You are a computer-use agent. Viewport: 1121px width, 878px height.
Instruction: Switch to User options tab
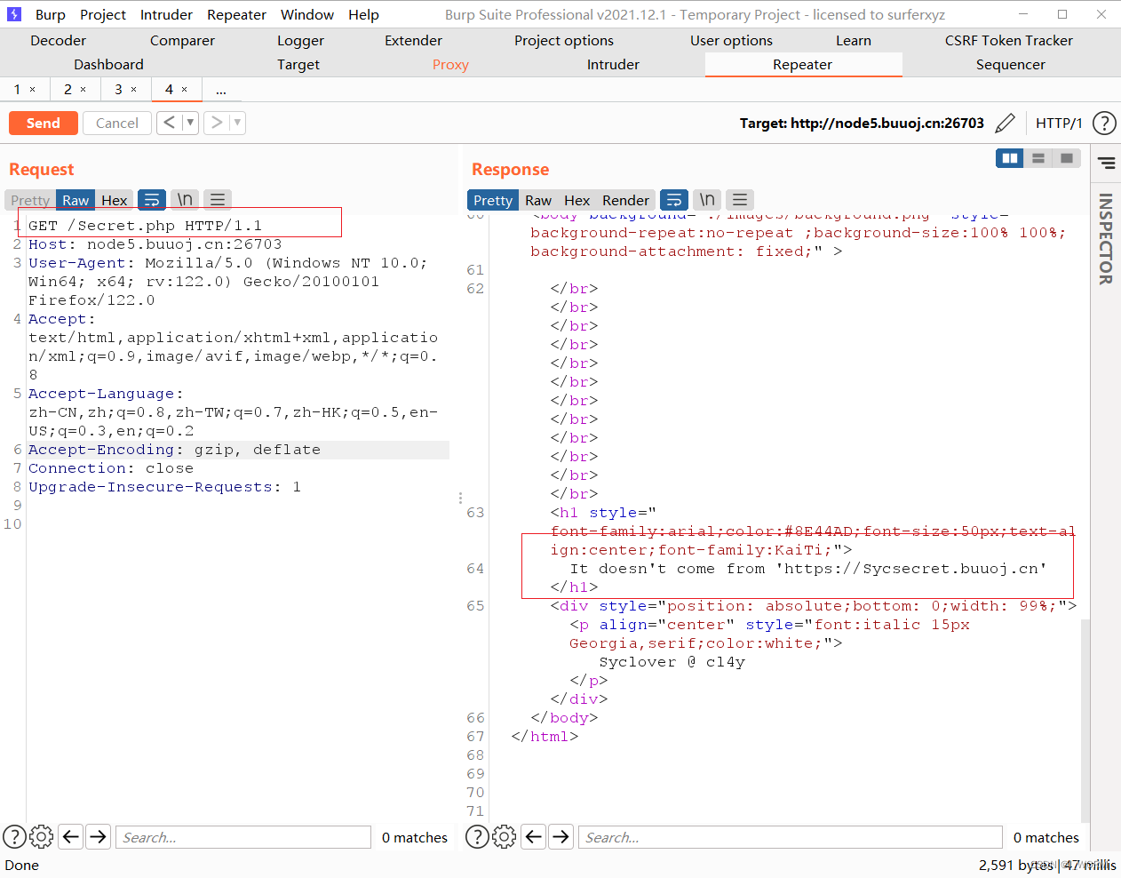pos(731,41)
